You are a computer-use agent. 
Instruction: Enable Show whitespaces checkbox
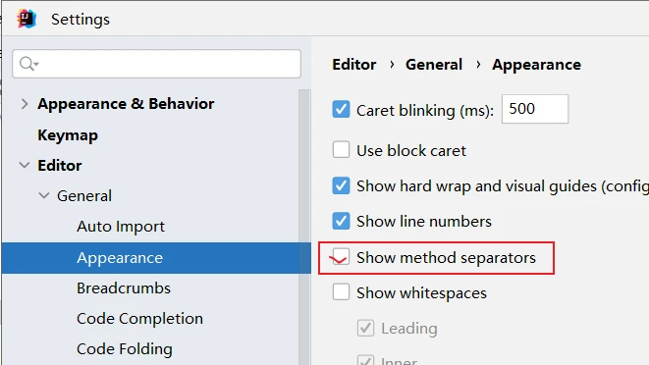tap(341, 292)
